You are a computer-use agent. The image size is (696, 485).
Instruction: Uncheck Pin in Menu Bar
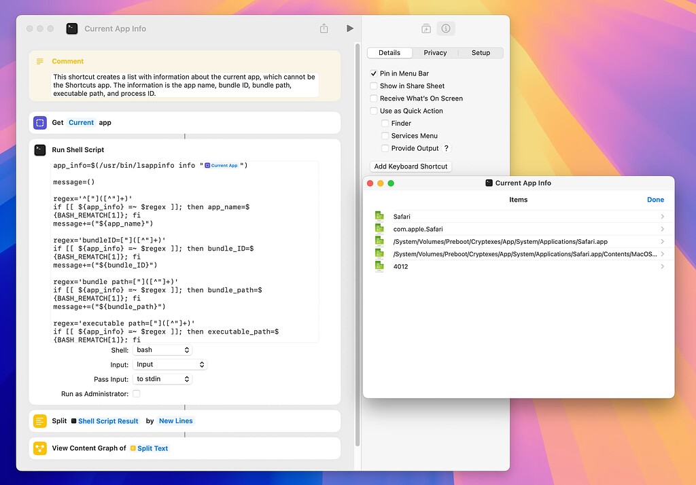pyautogui.click(x=373, y=73)
